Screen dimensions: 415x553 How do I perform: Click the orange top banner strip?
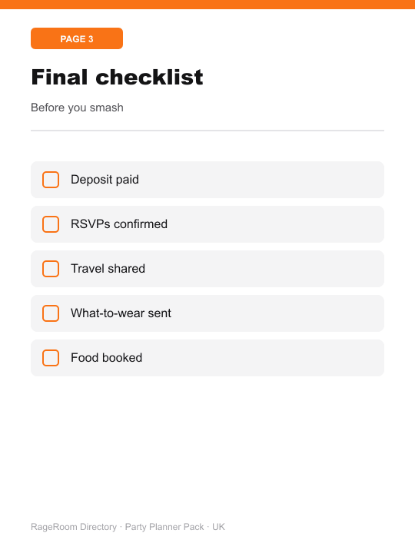[207, 5]
